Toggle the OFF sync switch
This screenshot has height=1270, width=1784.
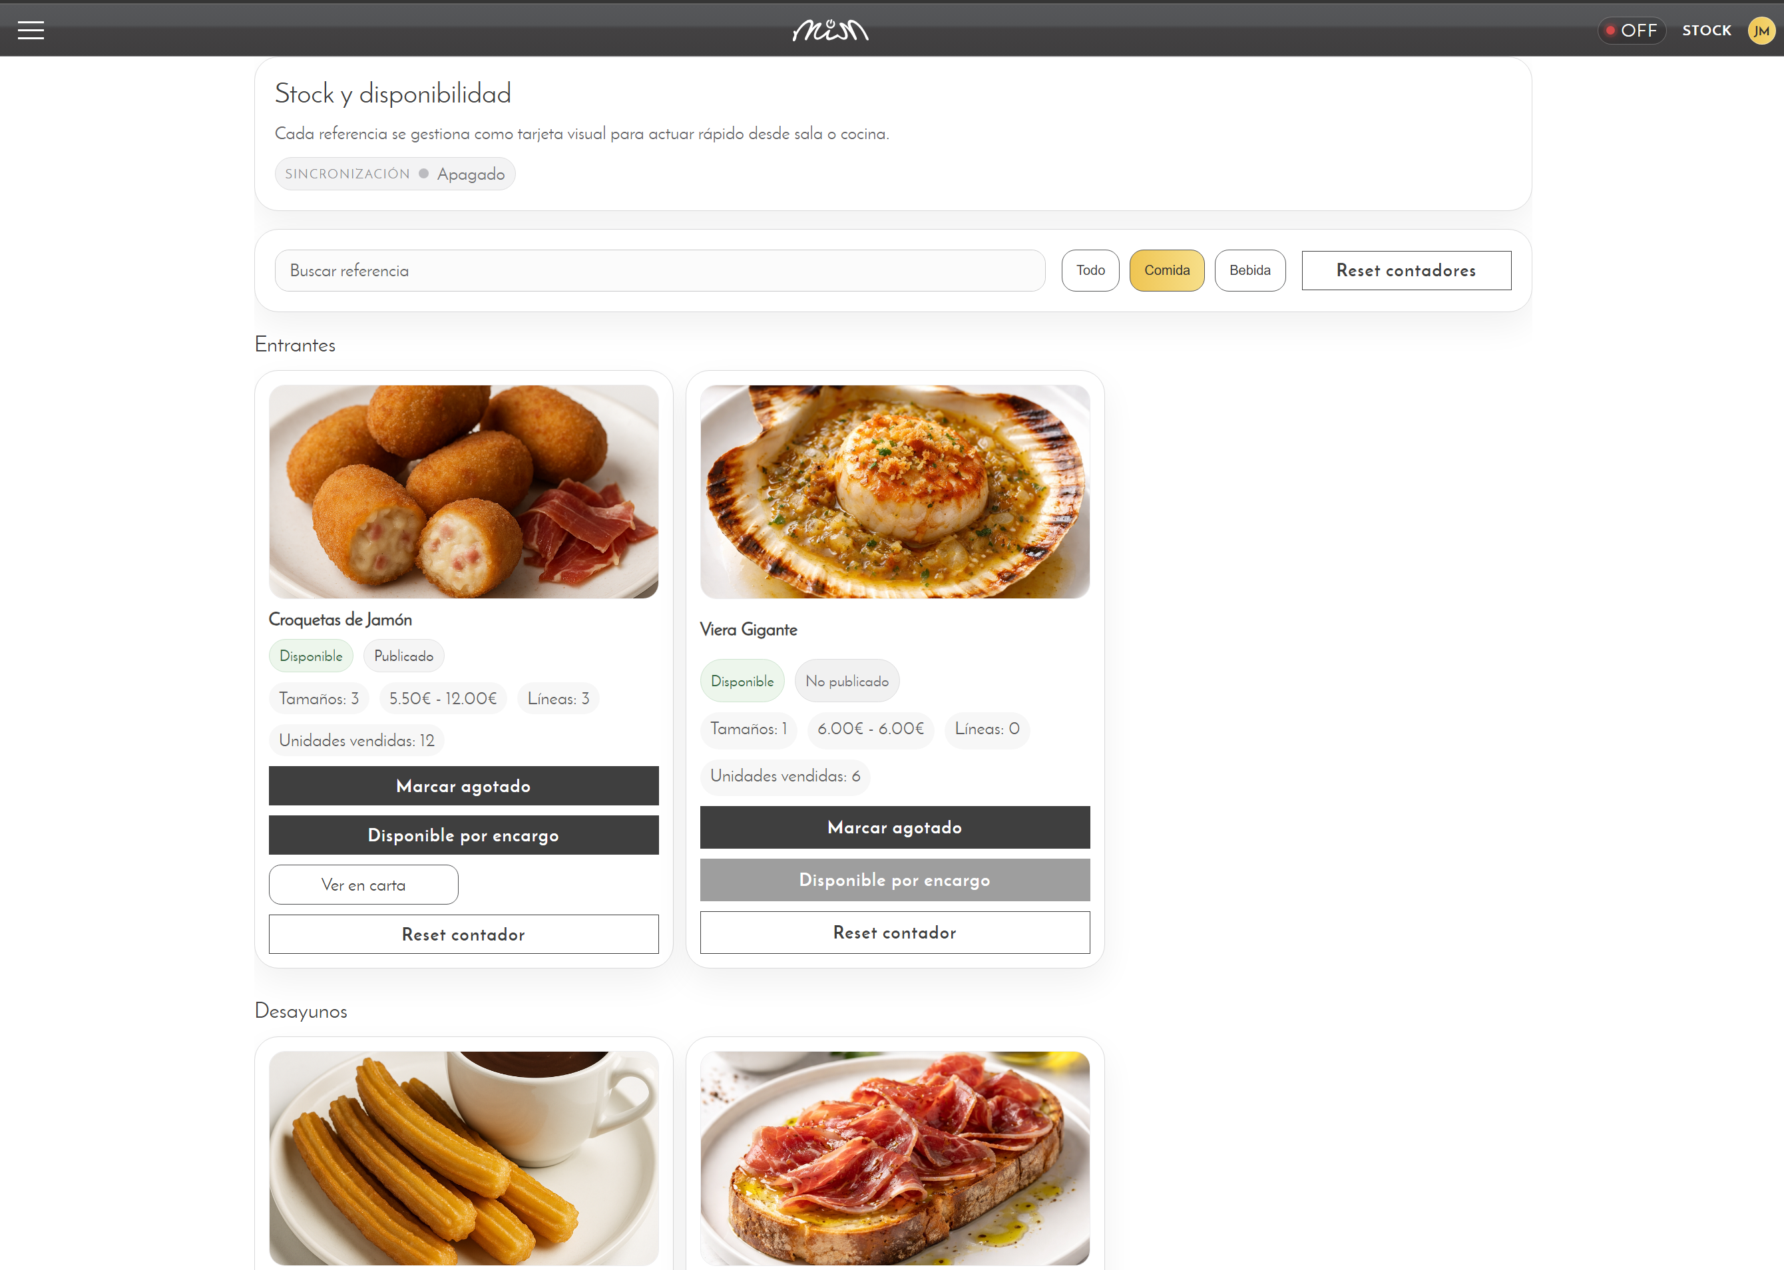[x=1632, y=31]
